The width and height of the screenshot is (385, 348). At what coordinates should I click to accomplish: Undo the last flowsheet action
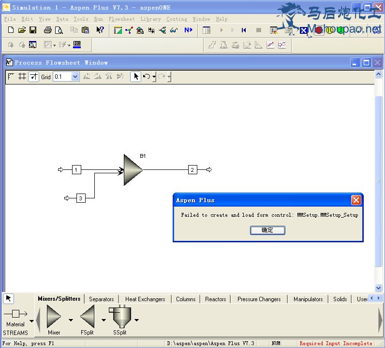click(x=147, y=77)
